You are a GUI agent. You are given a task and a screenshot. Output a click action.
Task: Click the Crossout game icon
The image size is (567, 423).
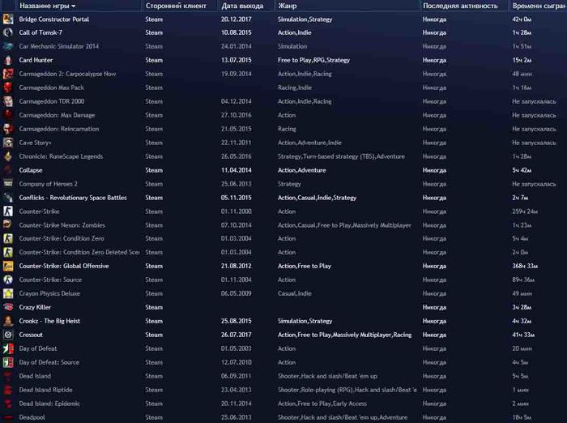(x=8, y=335)
